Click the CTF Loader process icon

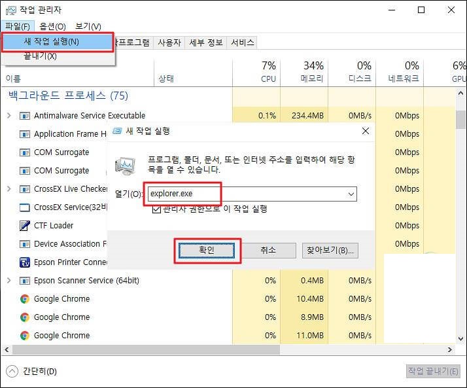25,226
